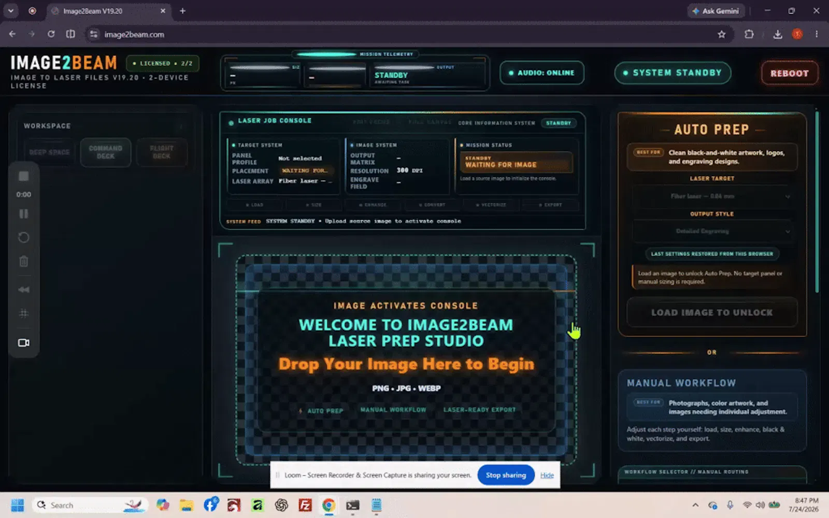This screenshot has height=518, width=829.
Task: Open FileZilla from the taskbar
Action: tap(305, 505)
